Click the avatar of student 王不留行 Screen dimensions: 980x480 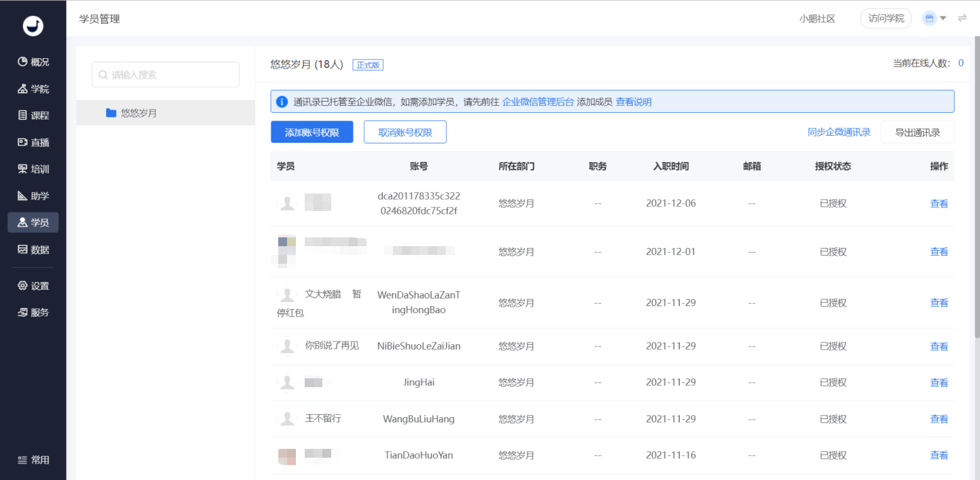tap(287, 419)
